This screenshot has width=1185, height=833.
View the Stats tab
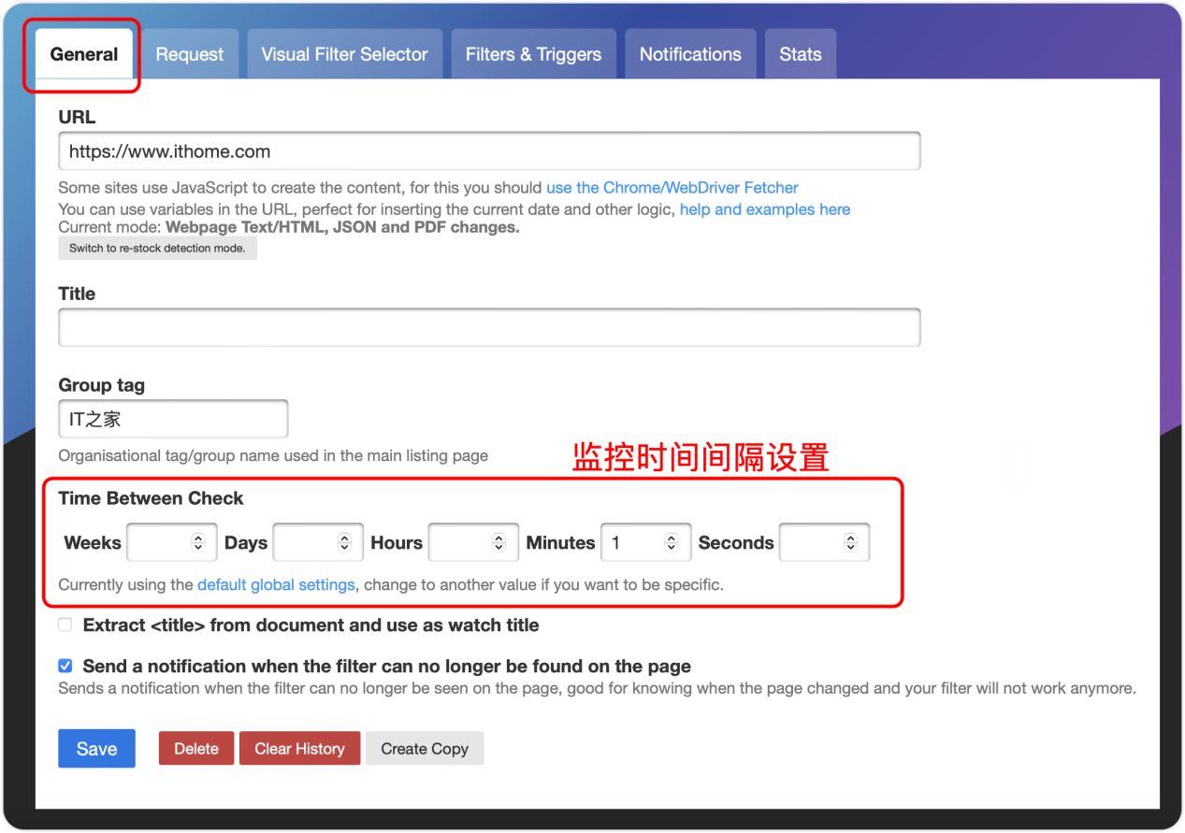pos(800,53)
